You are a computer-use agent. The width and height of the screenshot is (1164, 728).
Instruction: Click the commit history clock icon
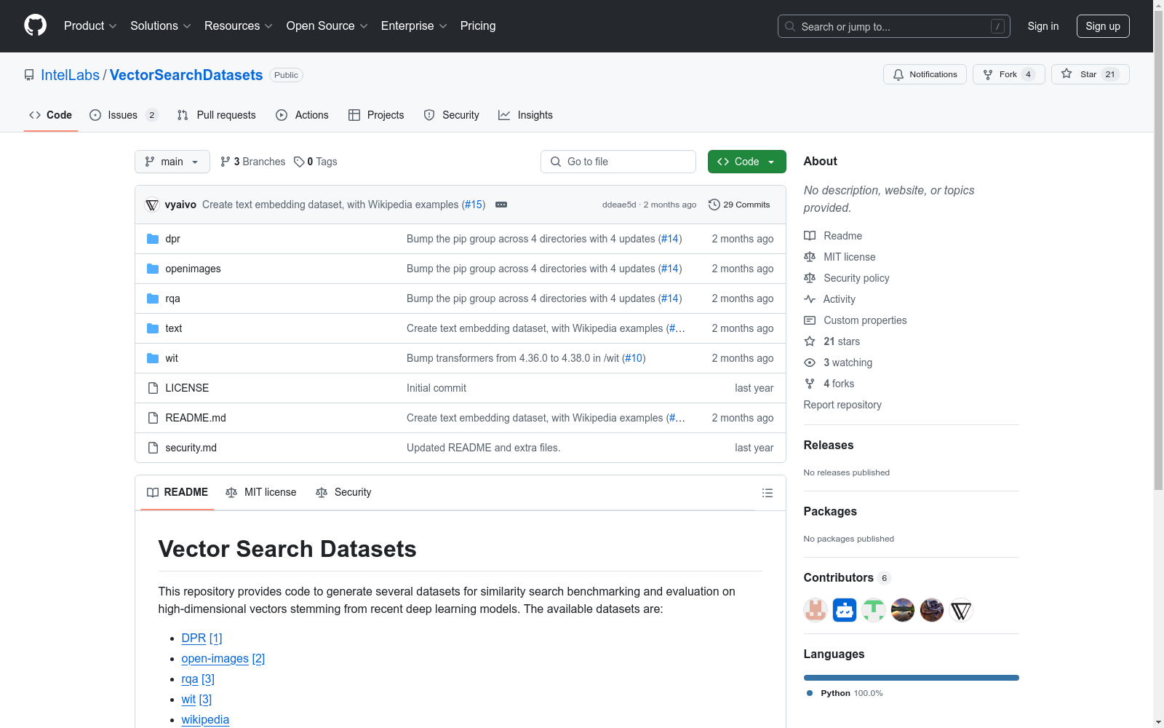pos(714,205)
